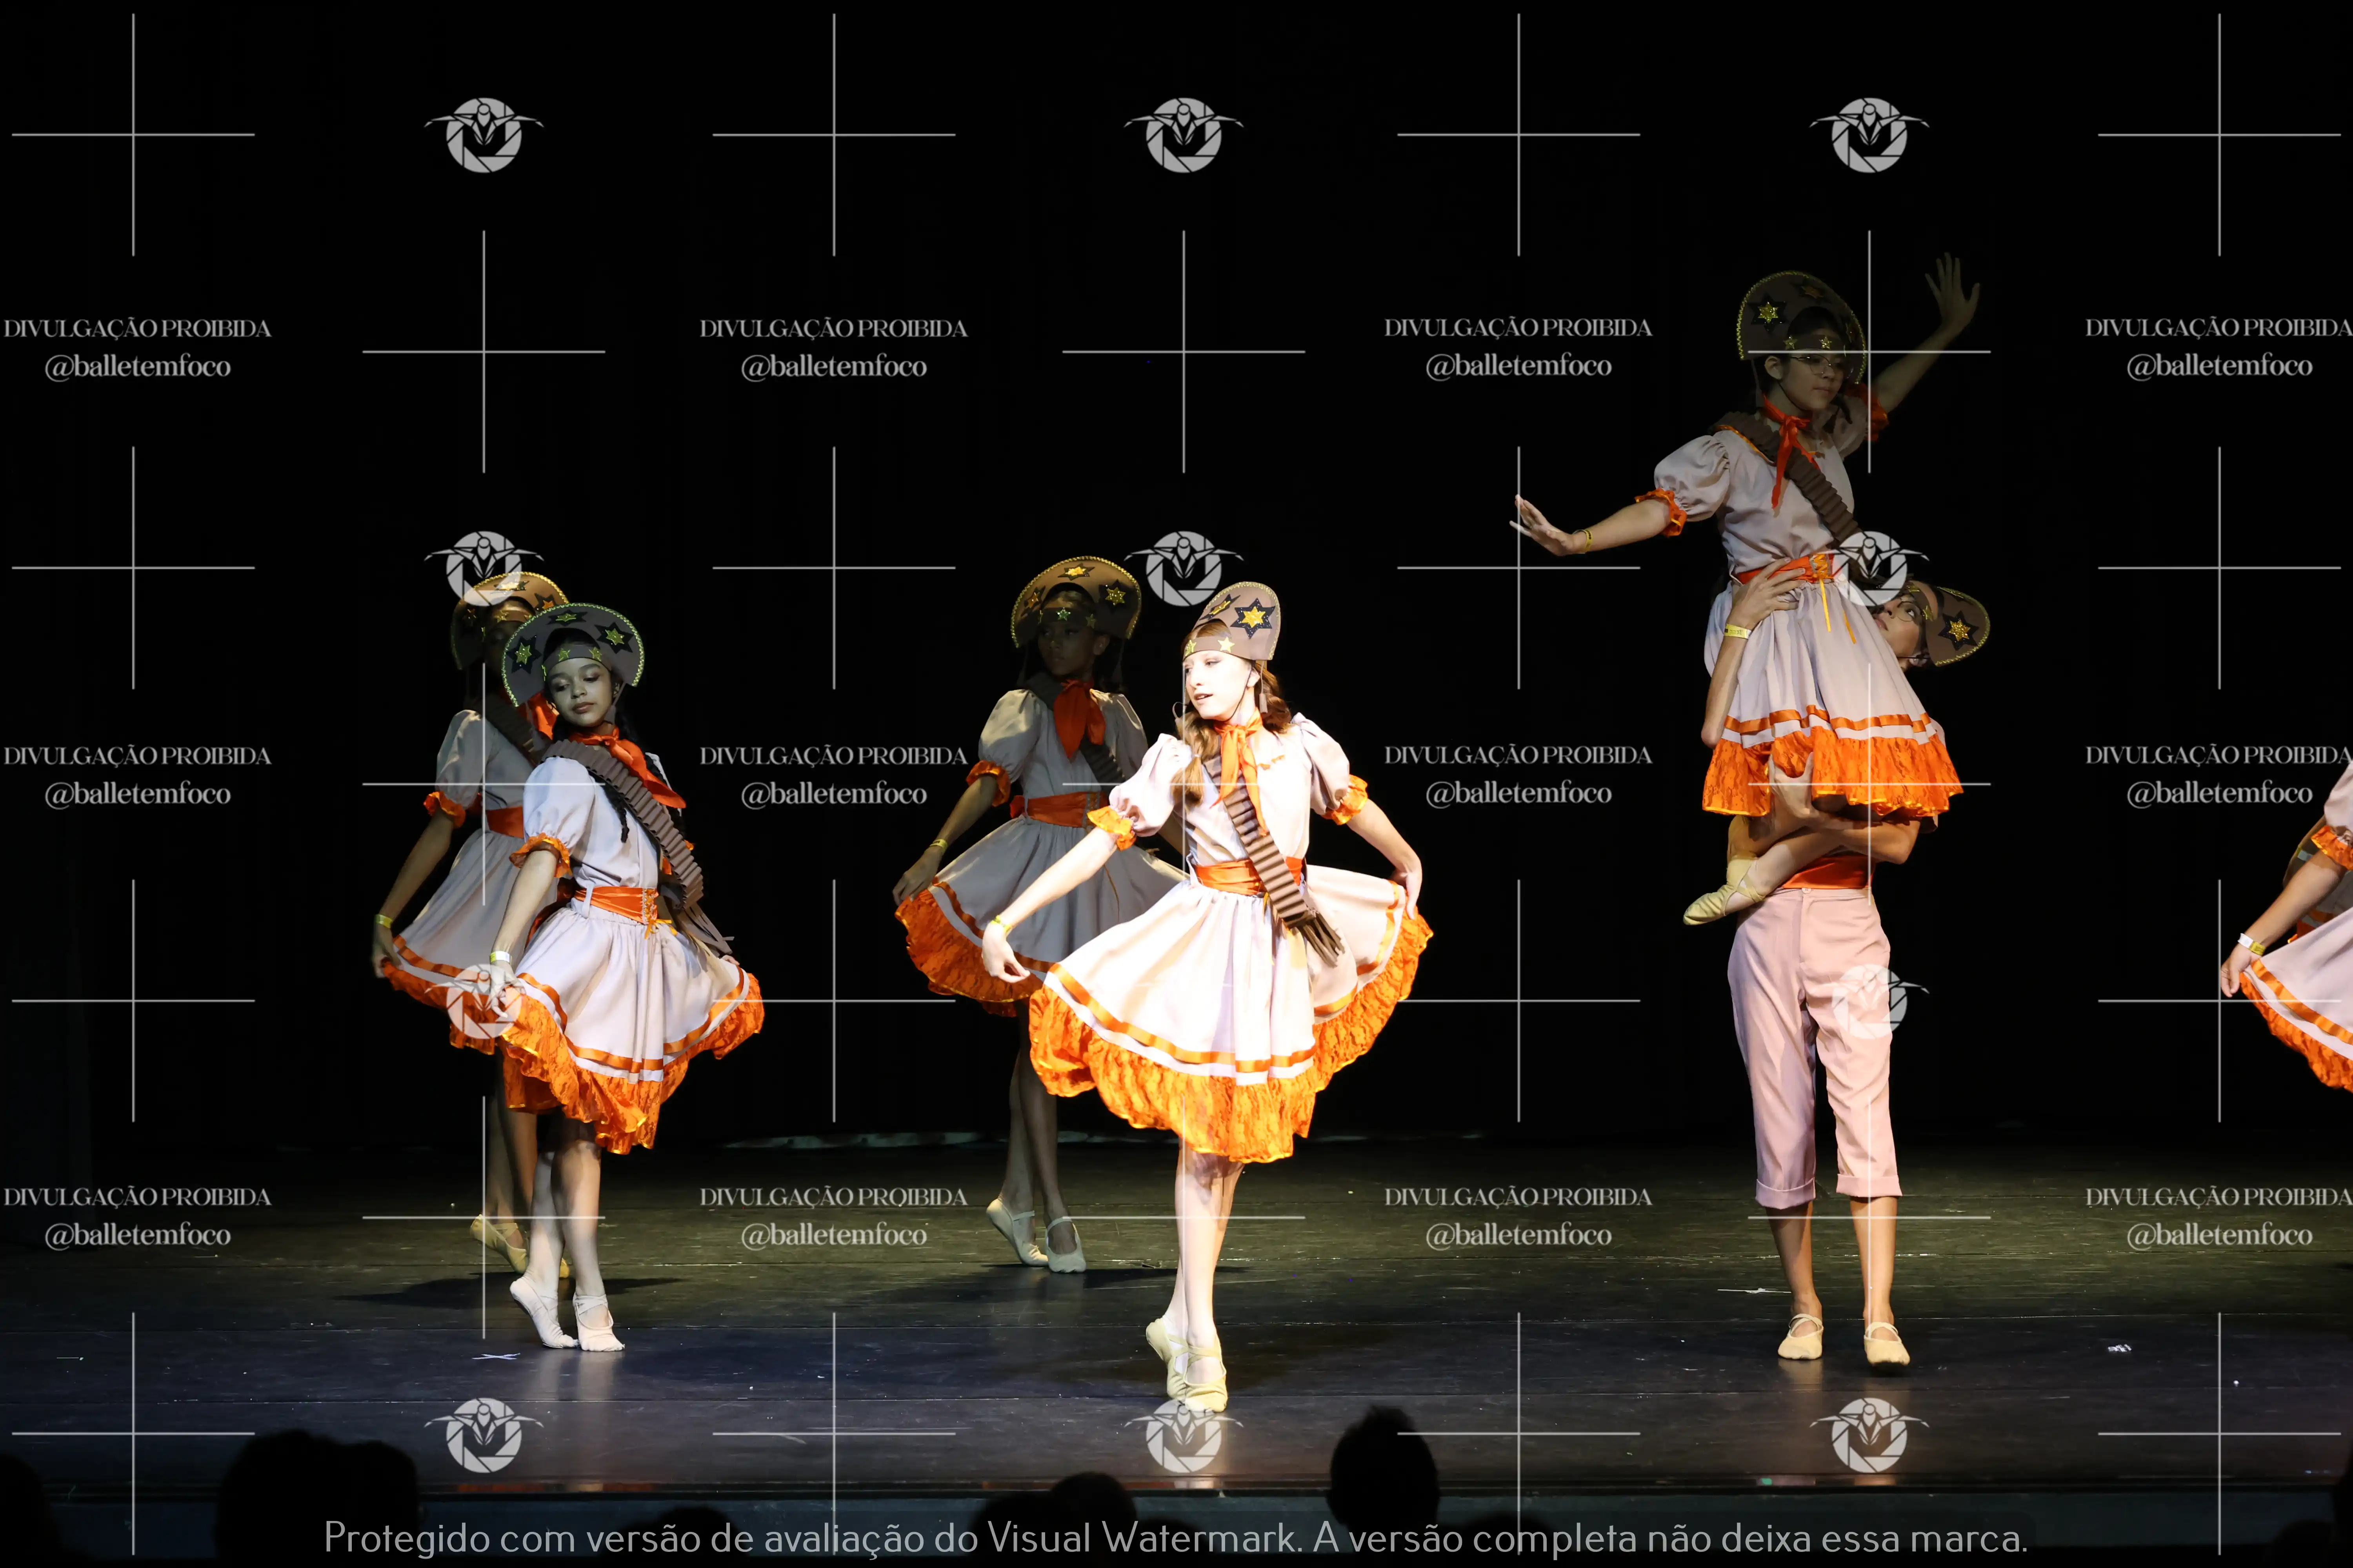Click the bottom-left camera shutter logo watermark
Screen dimensions: 2353x1568
click(483, 1435)
